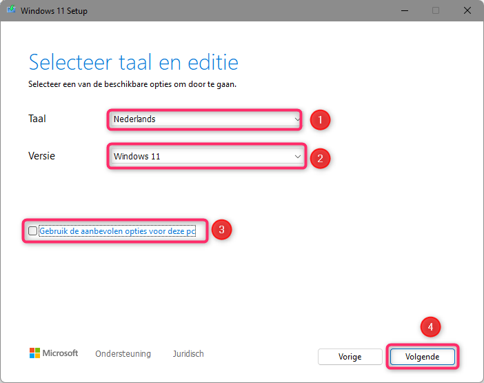The height and width of the screenshot is (383, 484).
Task: Click the 'Gebruik de aanbevolen opties voor deze pc' label
Action: pyautogui.click(x=117, y=231)
